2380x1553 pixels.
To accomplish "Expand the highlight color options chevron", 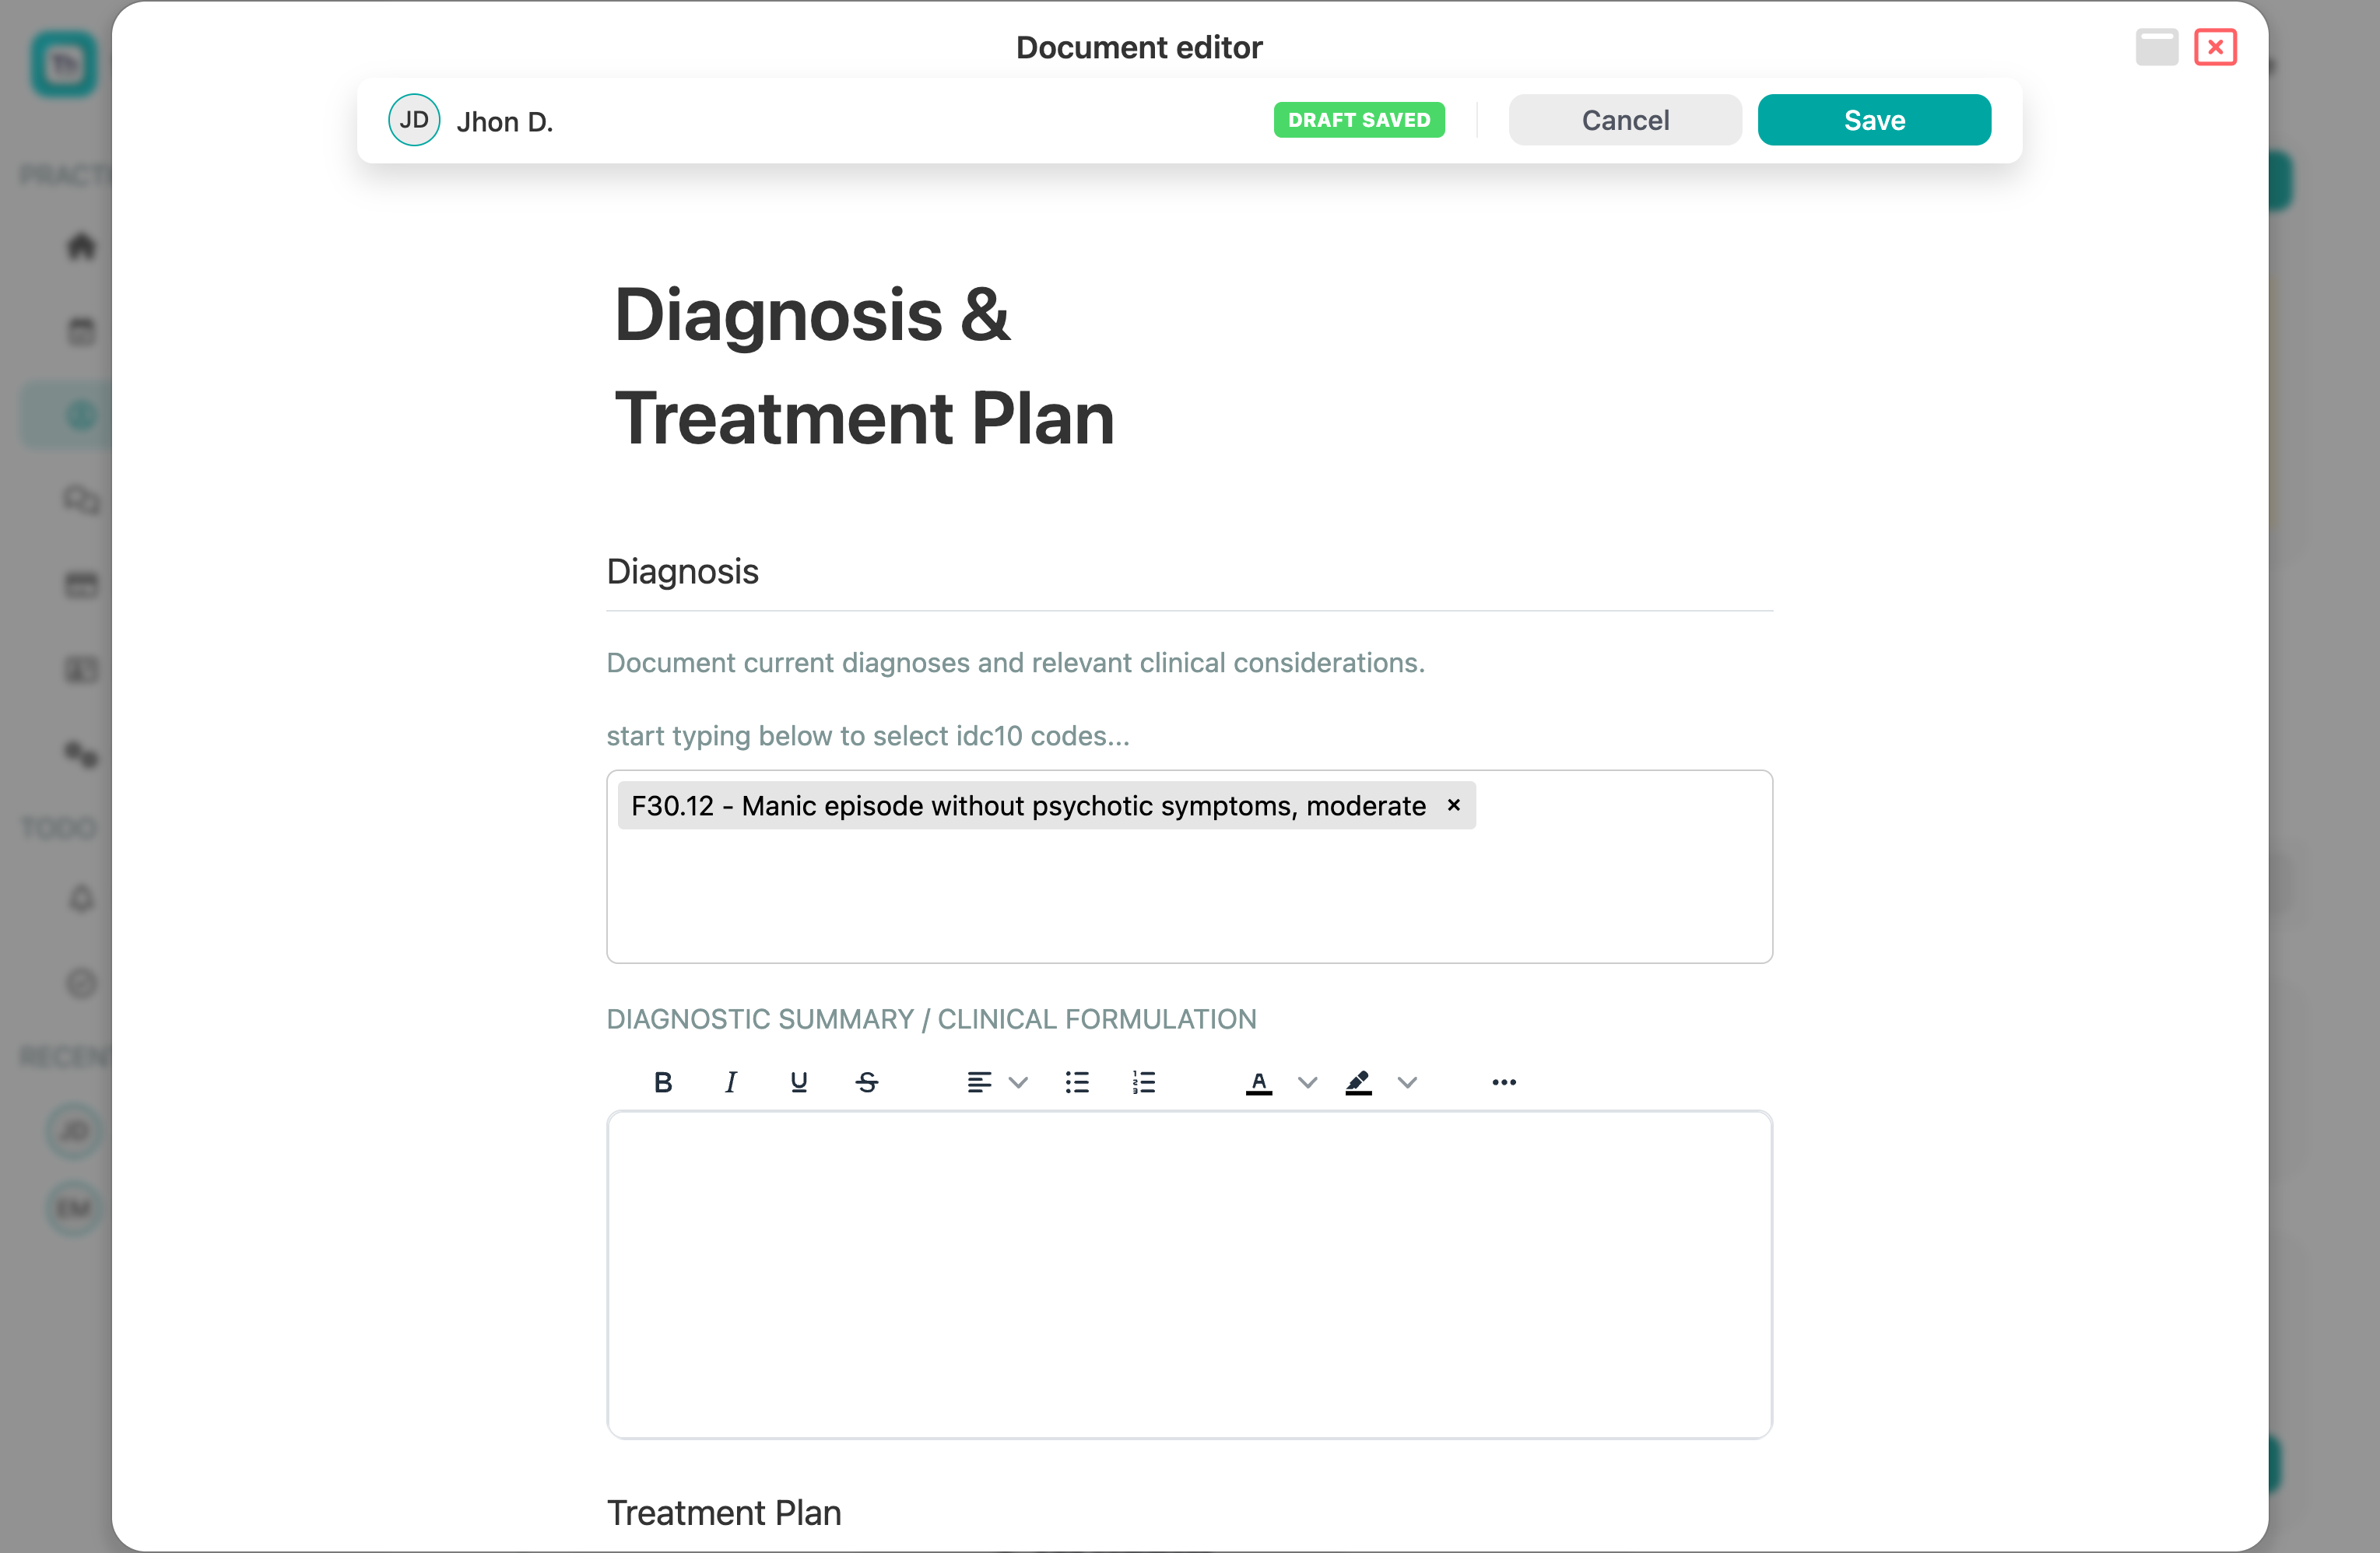I will pyautogui.click(x=1408, y=1081).
